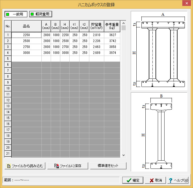Click the table scrollbar up arrow
Screen dimensions: 193x188
(x=124, y=23)
